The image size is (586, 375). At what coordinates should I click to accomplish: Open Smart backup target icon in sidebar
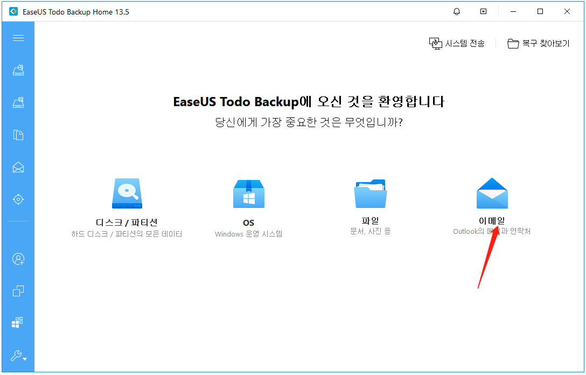click(18, 199)
